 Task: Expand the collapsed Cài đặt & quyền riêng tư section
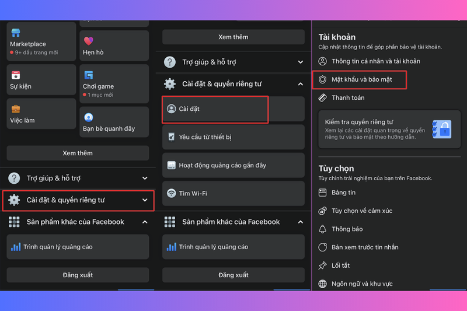[x=78, y=200]
